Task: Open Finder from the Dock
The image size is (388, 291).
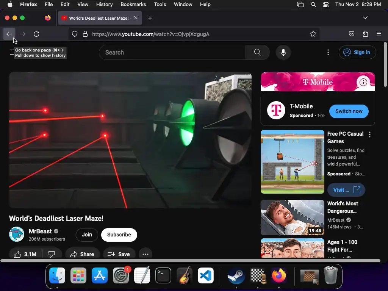Action: point(57,275)
